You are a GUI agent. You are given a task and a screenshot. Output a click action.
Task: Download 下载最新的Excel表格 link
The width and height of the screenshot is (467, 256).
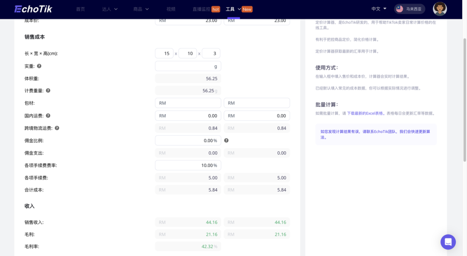click(x=365, y=113)
